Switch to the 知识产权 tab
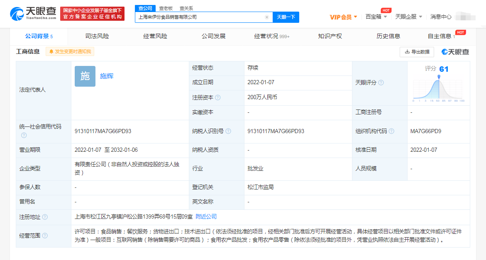Viewport: 486px width, 260px height. 330,36
